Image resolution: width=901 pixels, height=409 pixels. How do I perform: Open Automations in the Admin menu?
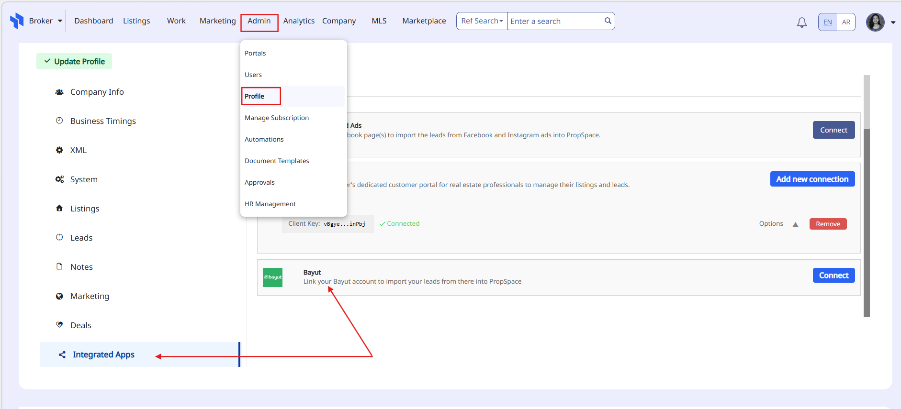click(x=264, y=139)
